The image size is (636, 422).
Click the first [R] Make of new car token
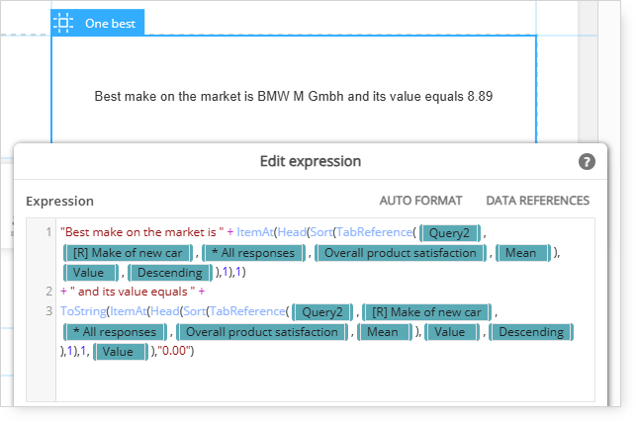[x=128, y=253]
